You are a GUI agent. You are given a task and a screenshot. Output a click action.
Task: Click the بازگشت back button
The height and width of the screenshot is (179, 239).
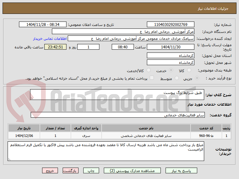(70, 171)
